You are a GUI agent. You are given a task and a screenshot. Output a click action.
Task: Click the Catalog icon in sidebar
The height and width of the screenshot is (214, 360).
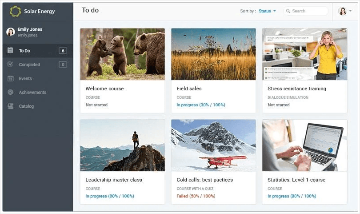(x=10, y=106)
